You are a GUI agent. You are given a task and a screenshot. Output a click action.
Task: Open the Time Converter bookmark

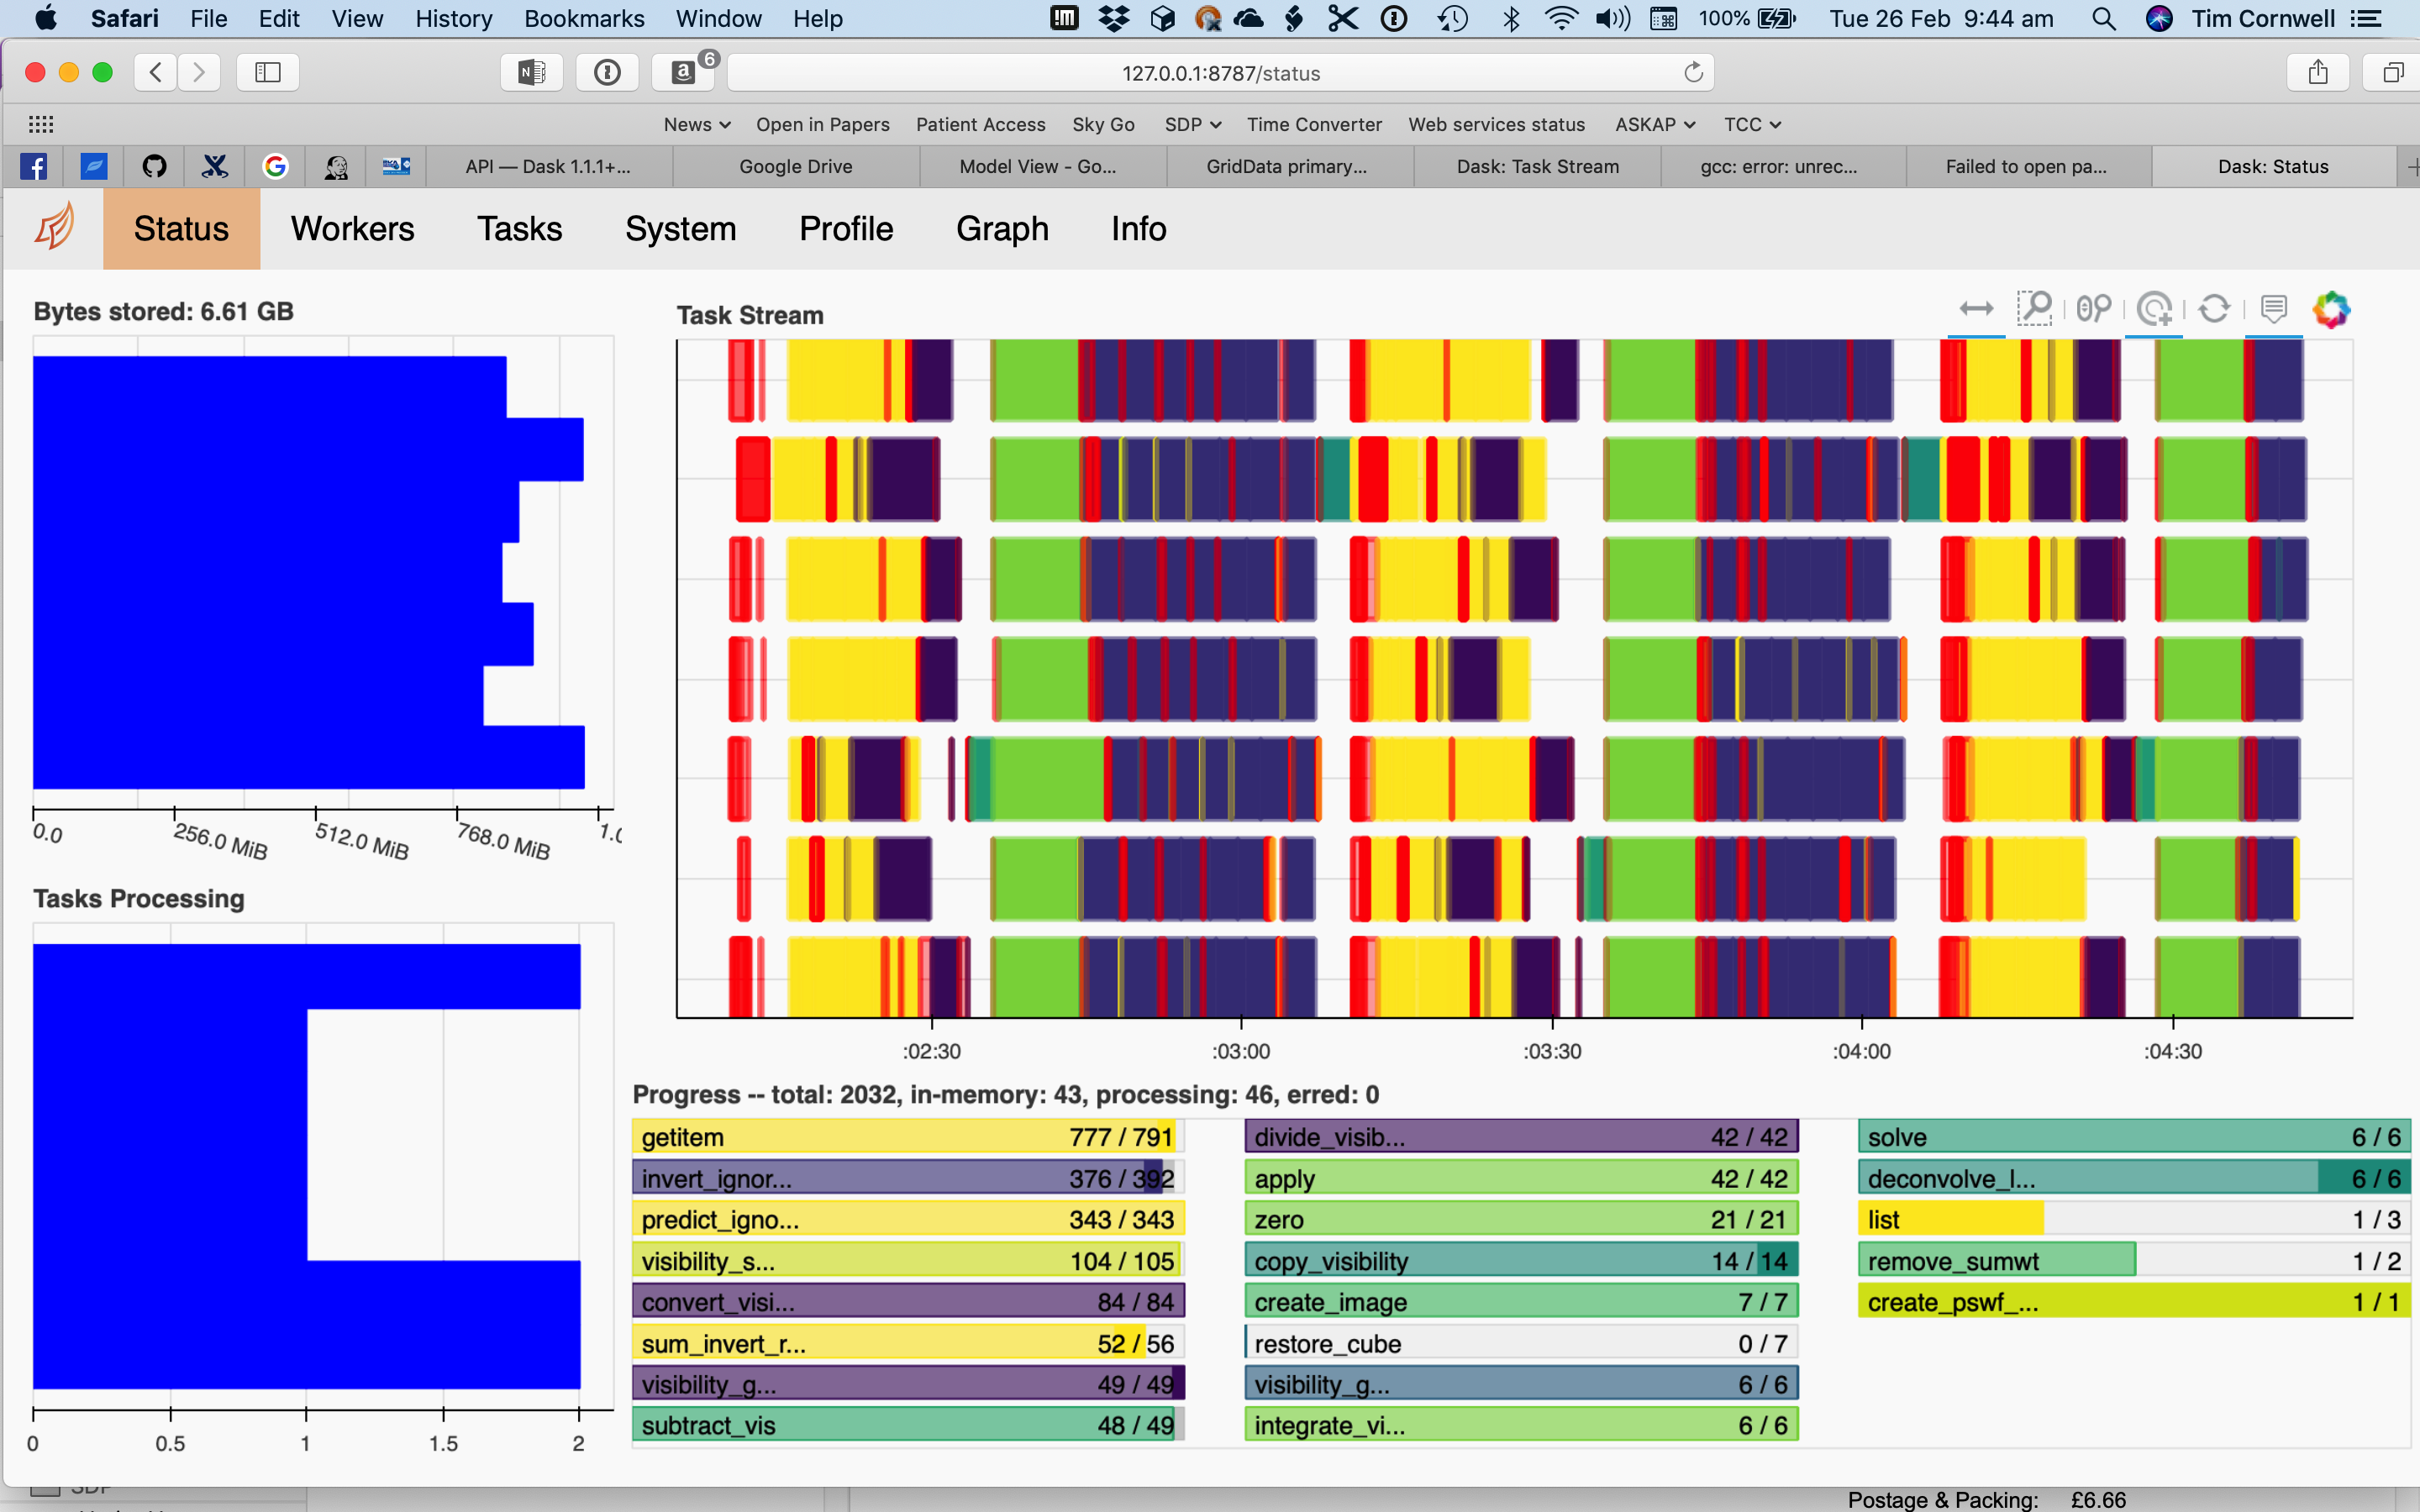[x=1313, y=124]
